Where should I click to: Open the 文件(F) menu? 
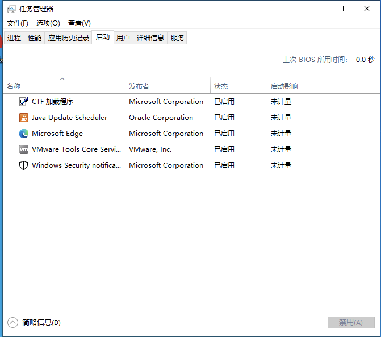coord(17,23)
